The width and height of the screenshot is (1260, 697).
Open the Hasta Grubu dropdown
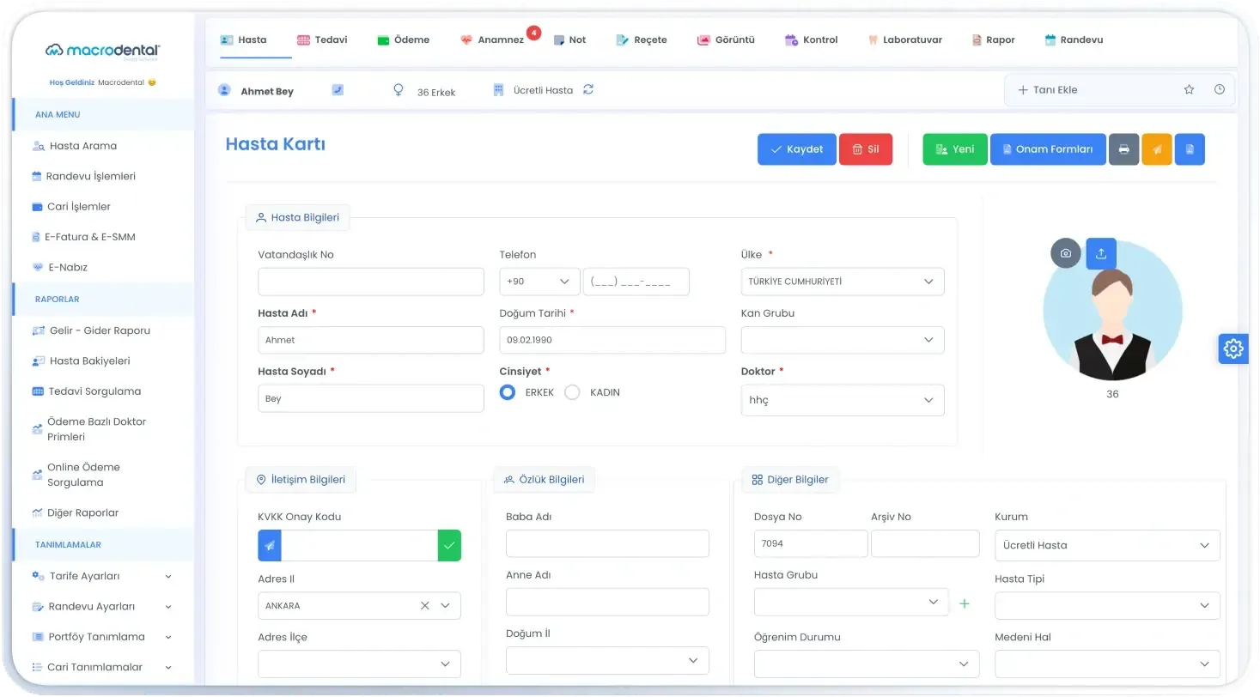851,602
